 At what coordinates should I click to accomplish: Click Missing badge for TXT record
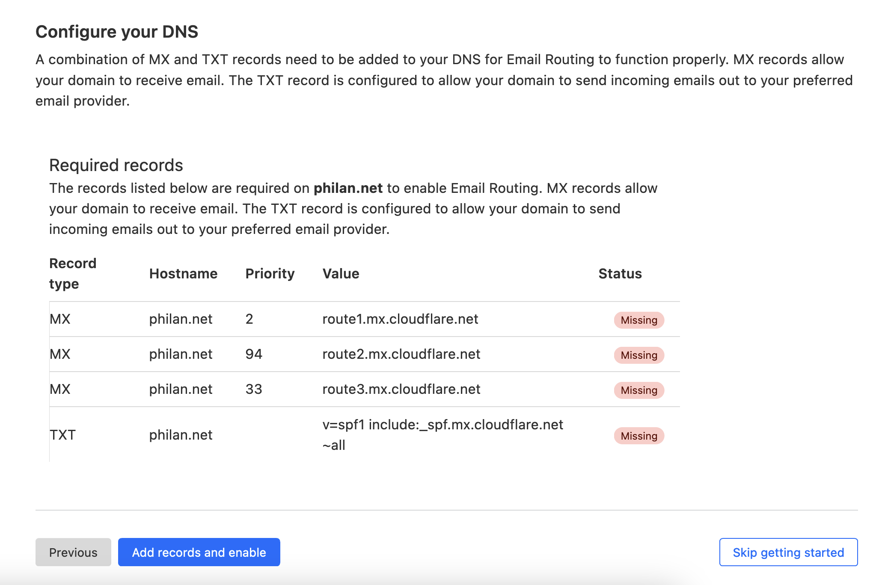(639, 436)
